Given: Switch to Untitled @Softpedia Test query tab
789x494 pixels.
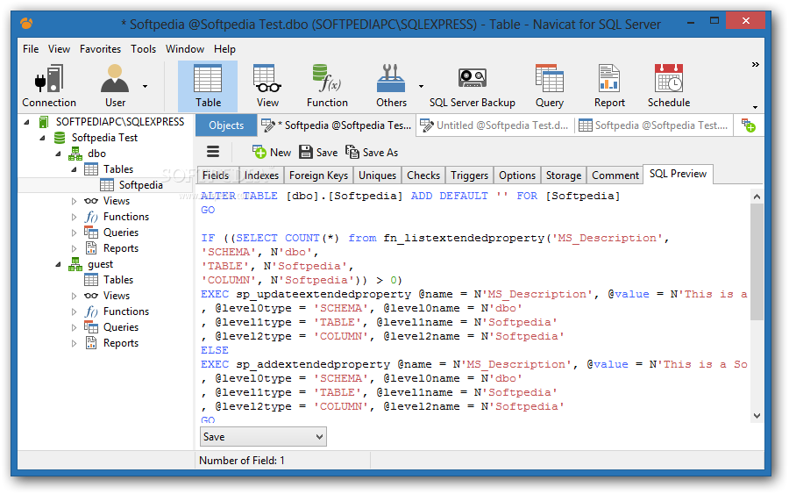Looking at the screenshot, I should pyautogui.click(x=497, y=125).
